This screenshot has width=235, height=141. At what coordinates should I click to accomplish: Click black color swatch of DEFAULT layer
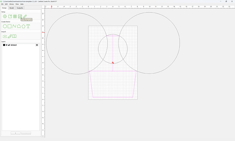click(x=4, y=45)
